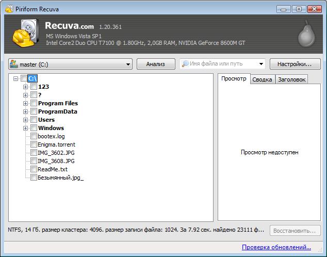
Task: Expand the Users folder in tree
Action: [25, 120]
